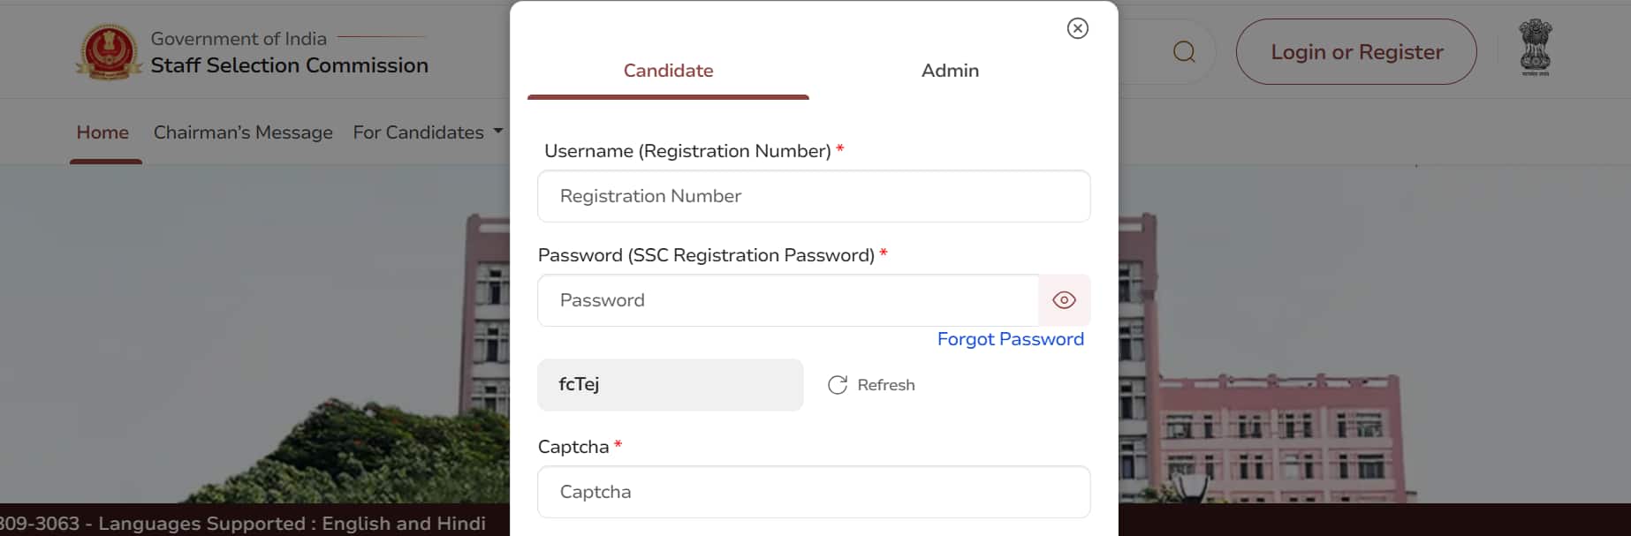Viewport: 1631px width, 536px height.
Task: Switch to the Admin login tab
Action: coord(950,71)
